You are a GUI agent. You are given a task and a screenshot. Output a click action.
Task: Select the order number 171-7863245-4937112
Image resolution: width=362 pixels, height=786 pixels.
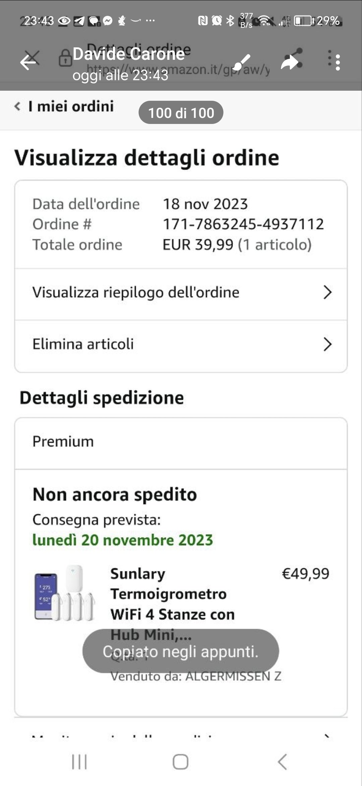click(x=243, y=224)
